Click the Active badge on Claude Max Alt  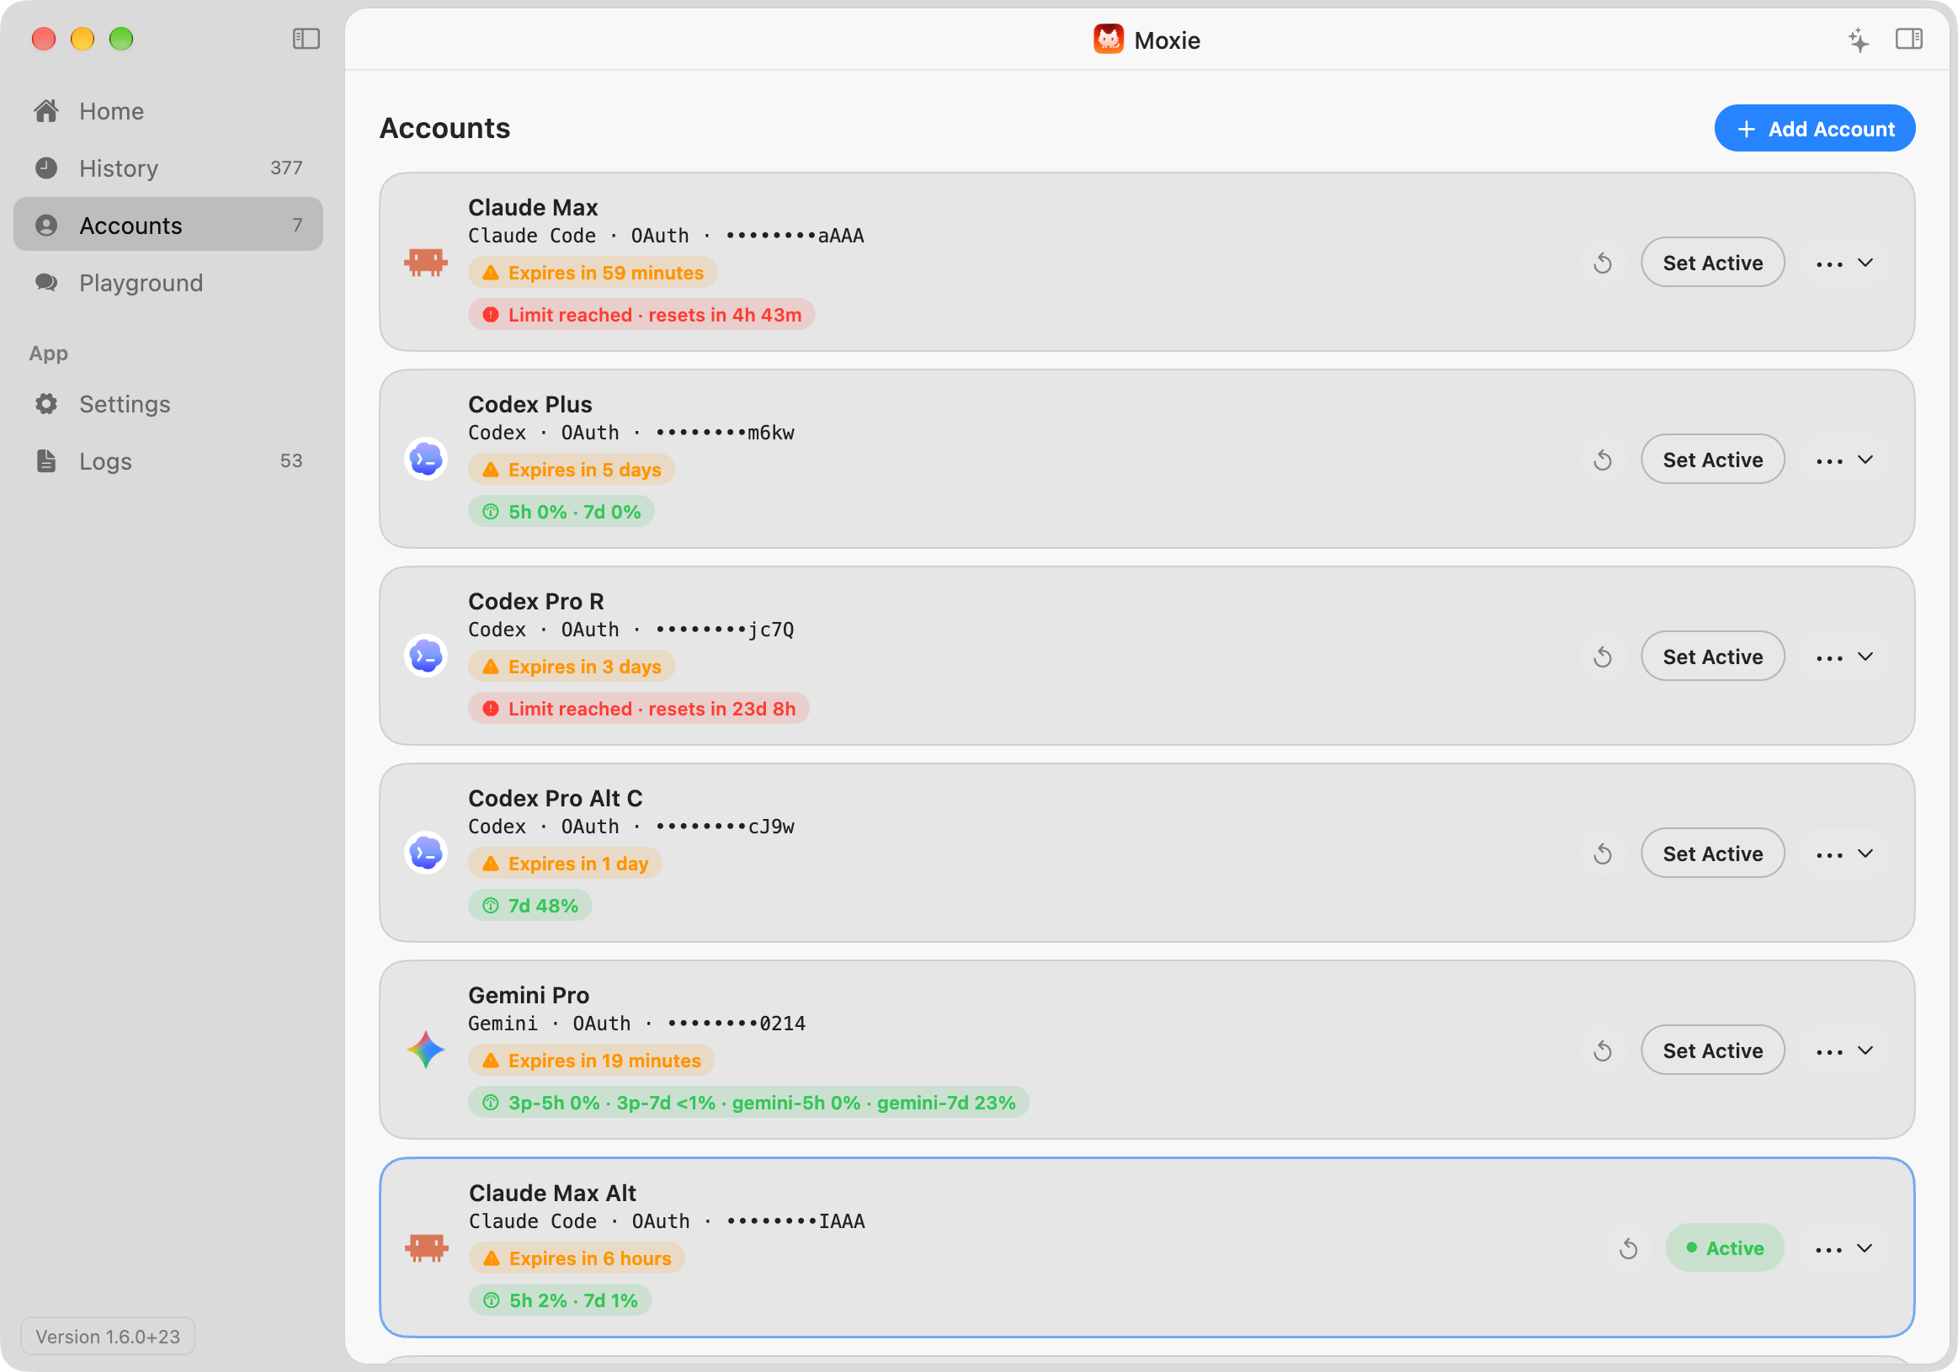(1724, 1248)
